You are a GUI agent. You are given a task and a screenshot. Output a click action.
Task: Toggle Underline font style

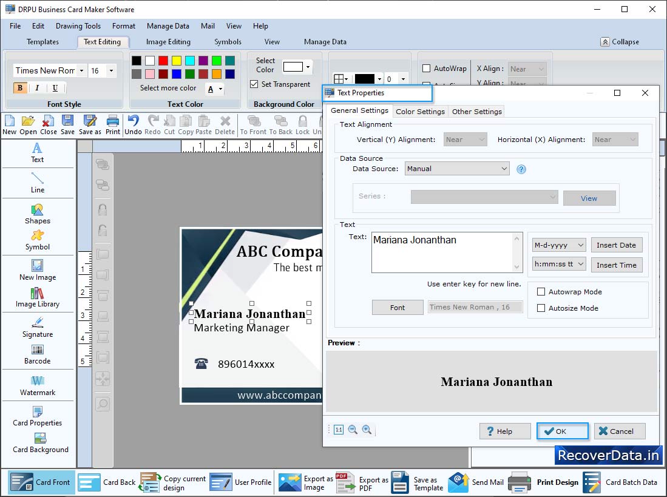click(x=55, y=88)
